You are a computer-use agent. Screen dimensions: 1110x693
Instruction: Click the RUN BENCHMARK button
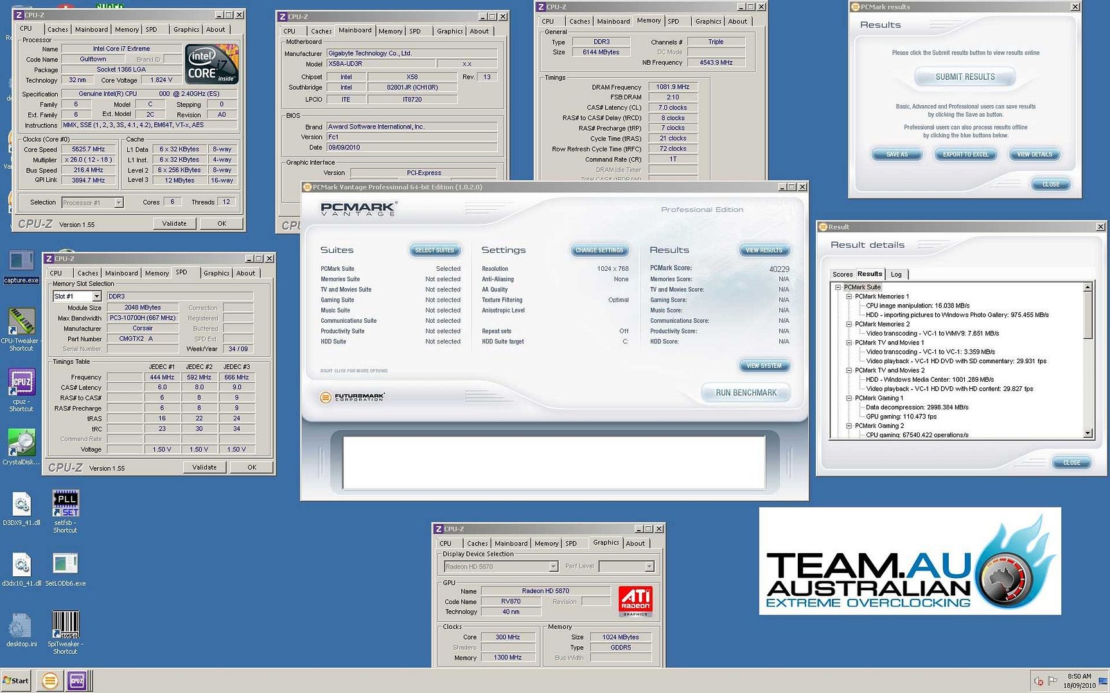[x=746, y=393]
